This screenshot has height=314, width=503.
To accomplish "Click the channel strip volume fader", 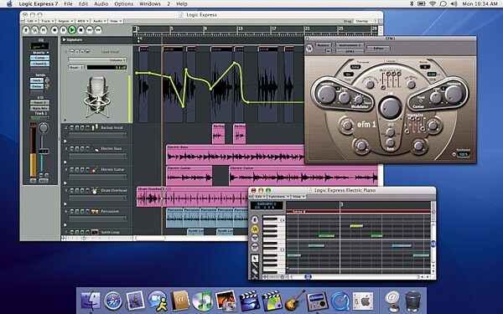I will (x=44, y=151).
